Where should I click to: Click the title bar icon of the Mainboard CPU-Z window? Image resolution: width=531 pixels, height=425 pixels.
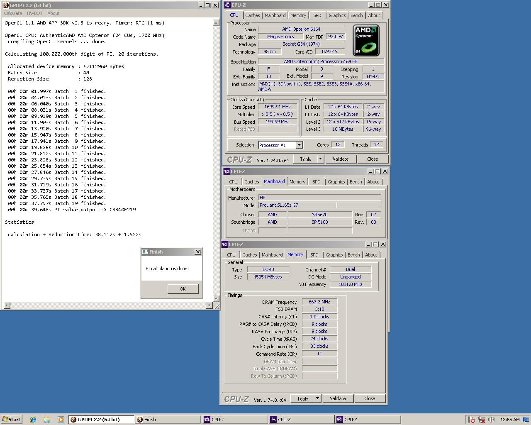pyautogui.click(x=227, y=171)
